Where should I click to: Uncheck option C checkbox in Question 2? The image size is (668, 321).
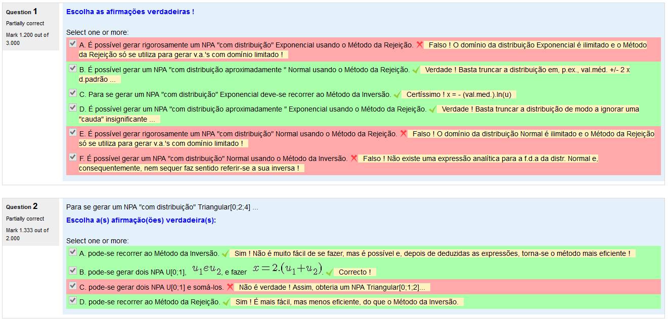click(x=73, y=286)
